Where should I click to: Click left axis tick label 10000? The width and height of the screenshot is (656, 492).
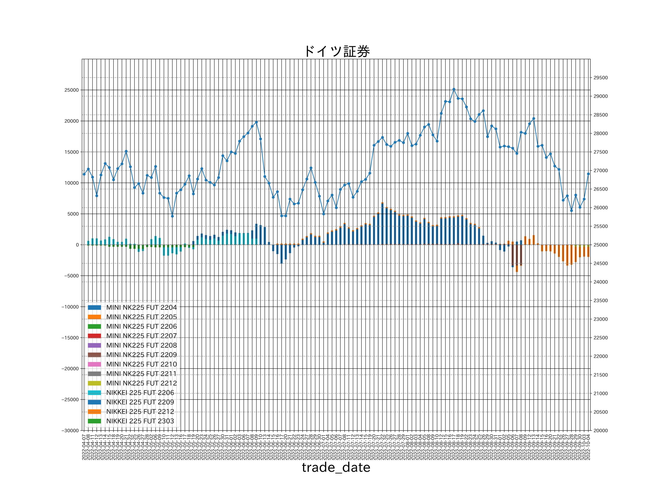[x=71, y=183]
